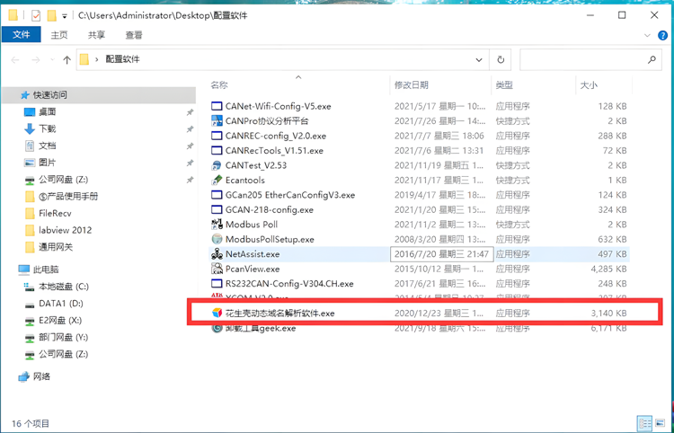Expand the ribbon using the chevron
Image resolution: width=674 pixels, height=433 pixels.
[x=648, y=35]
